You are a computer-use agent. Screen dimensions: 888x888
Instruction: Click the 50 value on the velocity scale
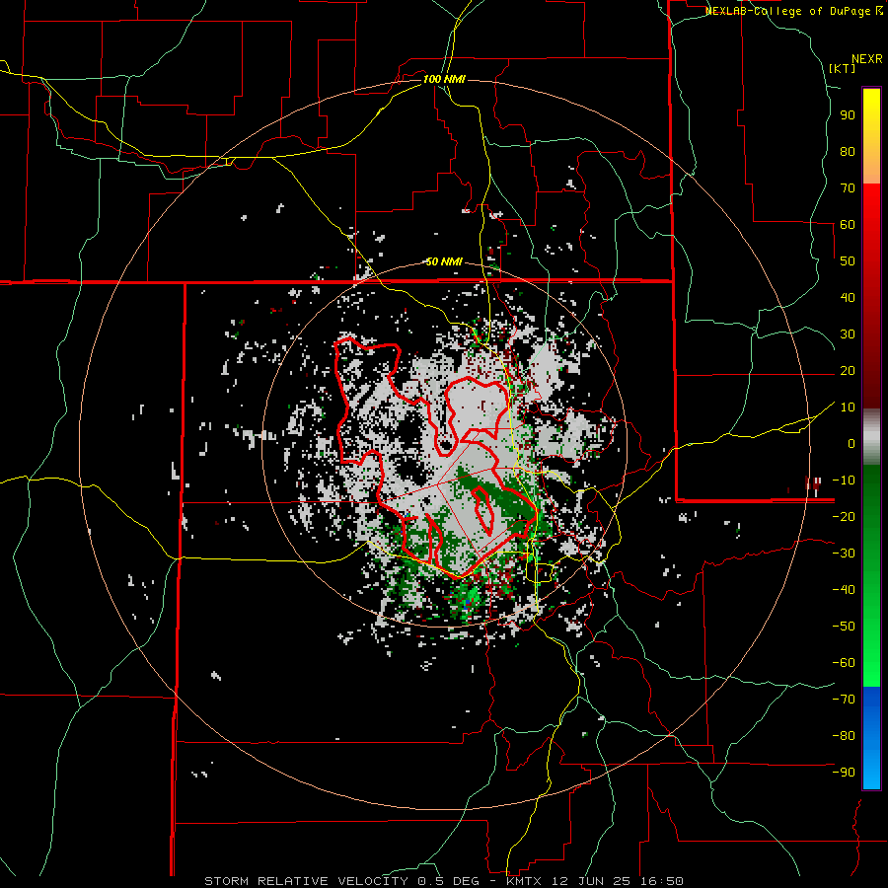tap(848, 261)
